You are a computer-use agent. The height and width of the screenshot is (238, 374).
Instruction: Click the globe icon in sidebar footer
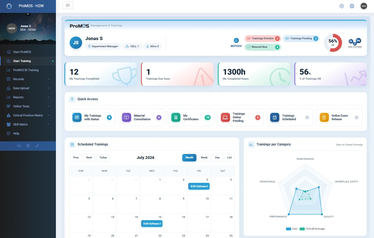click(x=28, y=146)
